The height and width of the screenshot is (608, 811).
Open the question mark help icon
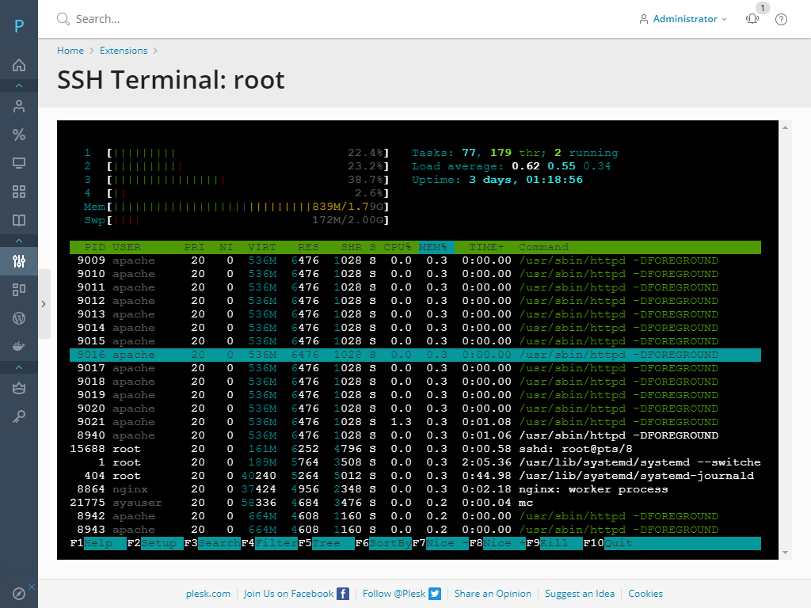click(x=781, y=19)
